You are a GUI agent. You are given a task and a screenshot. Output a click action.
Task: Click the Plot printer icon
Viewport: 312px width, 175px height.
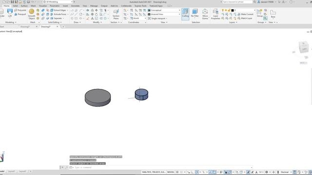click(28, 2)
